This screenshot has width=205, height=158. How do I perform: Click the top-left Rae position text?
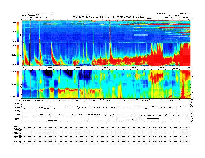[x=34, y=17]
